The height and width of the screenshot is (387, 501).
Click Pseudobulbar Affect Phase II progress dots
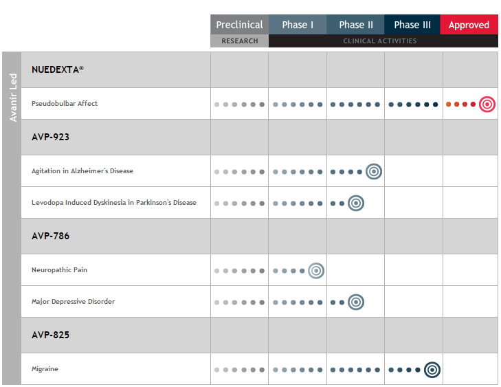click(355, 104)
